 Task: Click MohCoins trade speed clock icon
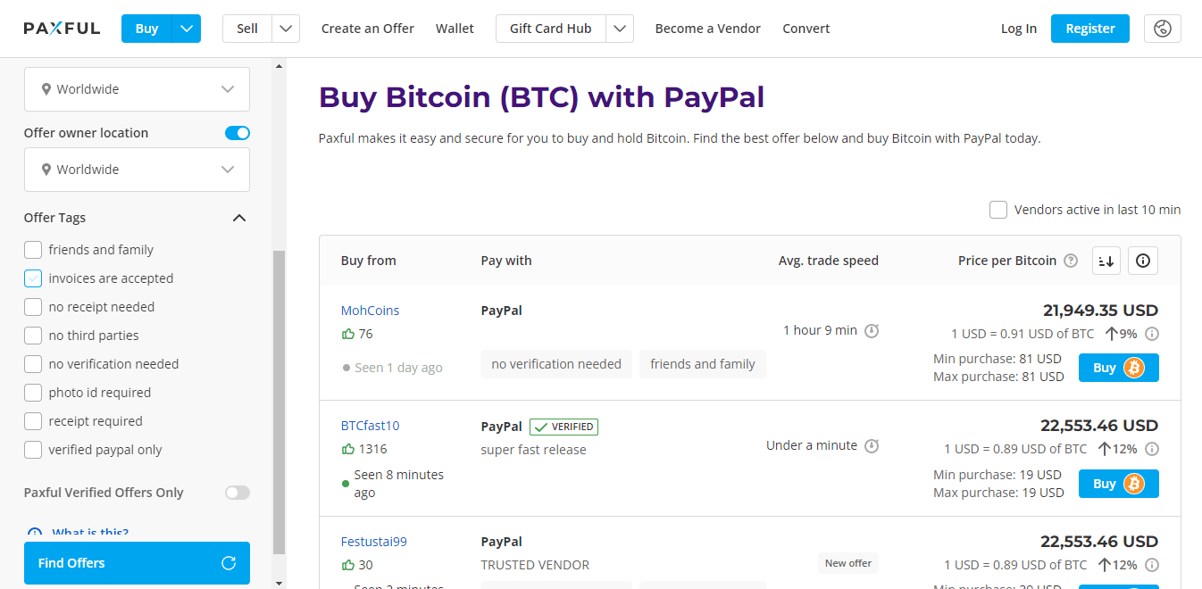click(x=872, y=331)
